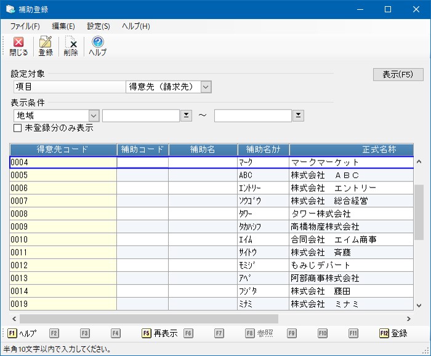Expand the 得意先（請求先） dropdown
Image resolution: width=431 pixels, height=356 pixels.
point(206,87)
